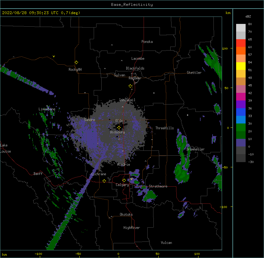Click the Sylvan label
Image resolution: width=264 pixels, height=258 pixels.
119,75
